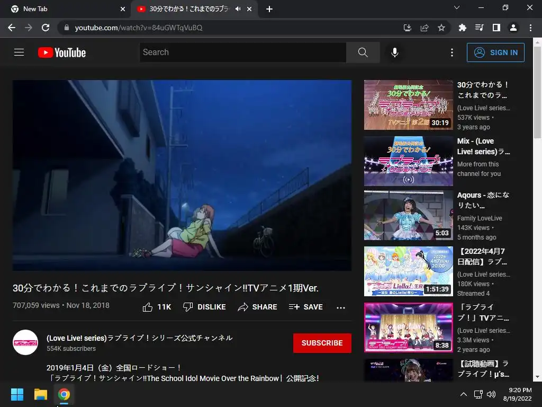Click Family LoveLive channel name
The width and height of the screenshot is (542, 407).
tap(480, 218)
